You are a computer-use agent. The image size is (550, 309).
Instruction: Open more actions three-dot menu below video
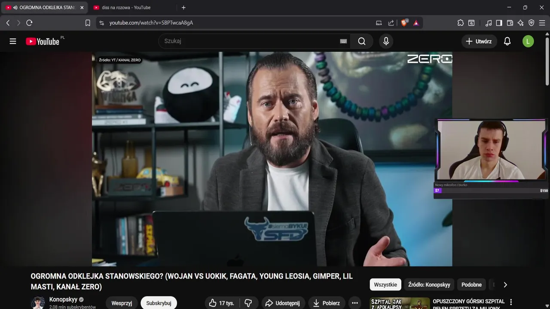355,303
